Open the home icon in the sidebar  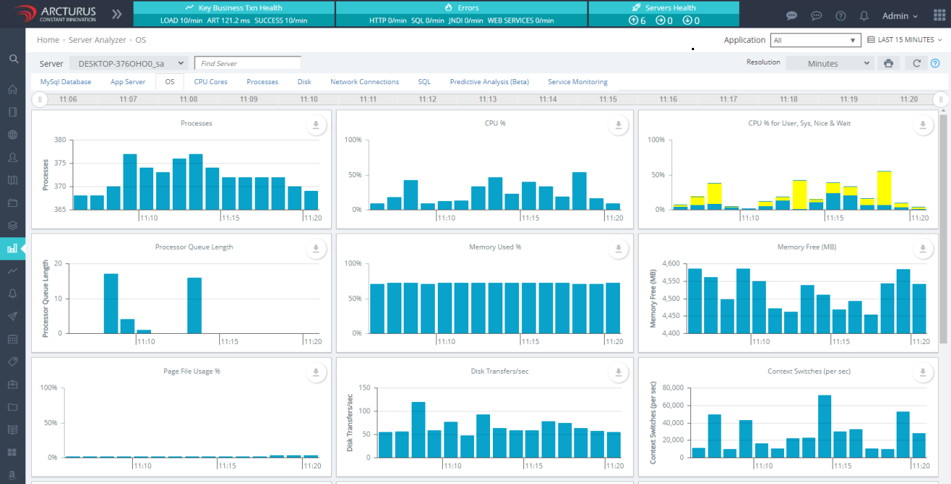pos(12,90)
